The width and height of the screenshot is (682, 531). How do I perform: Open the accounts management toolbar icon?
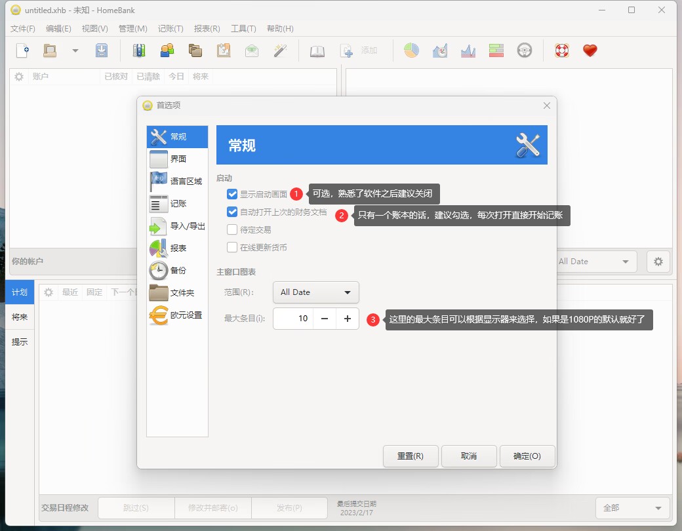click(138, 50)
